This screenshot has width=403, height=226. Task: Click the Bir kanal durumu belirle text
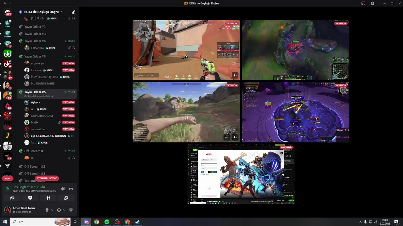pyautogui.click(x=37, y=96)
